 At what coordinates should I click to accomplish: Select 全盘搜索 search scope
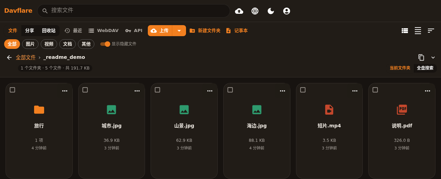425,68
